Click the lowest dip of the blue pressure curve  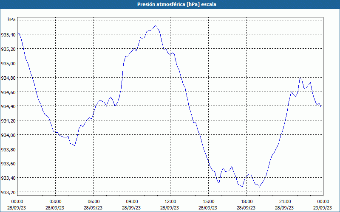tap(259, 187)
